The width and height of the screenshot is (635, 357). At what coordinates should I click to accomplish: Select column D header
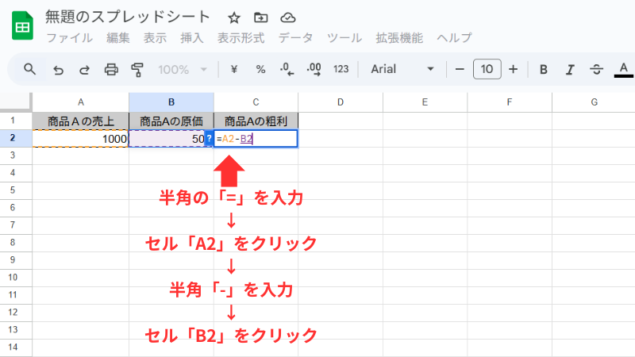(x=341, y=102)
